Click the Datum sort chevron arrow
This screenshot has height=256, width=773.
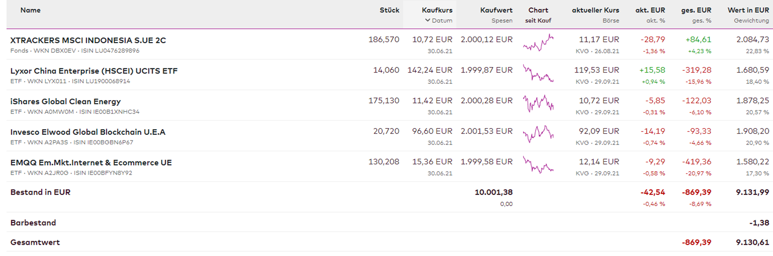point(427,20)
